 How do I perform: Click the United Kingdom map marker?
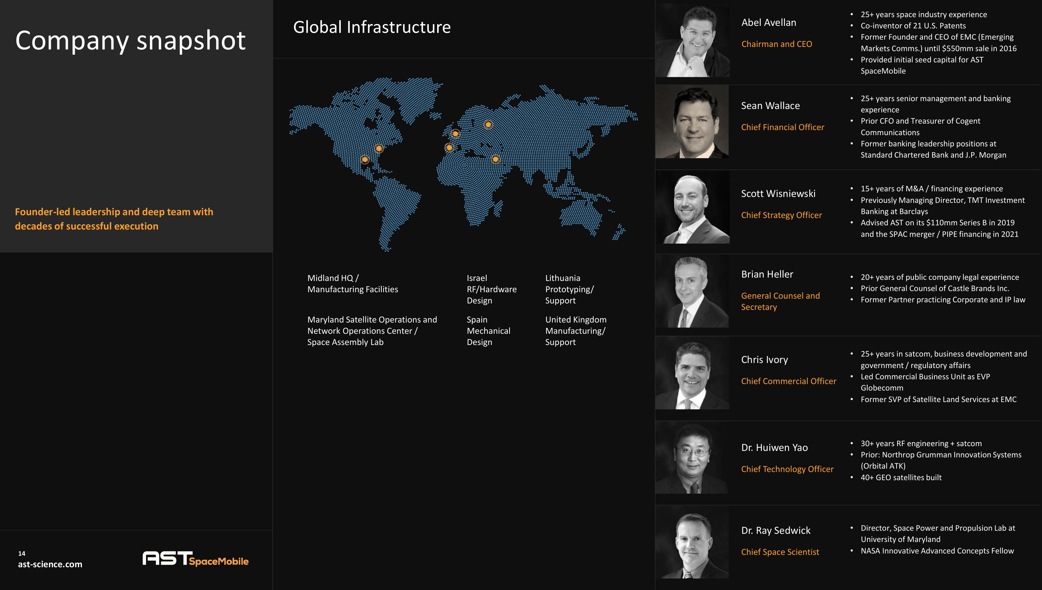pyautogui.click(x=455, y=133)
